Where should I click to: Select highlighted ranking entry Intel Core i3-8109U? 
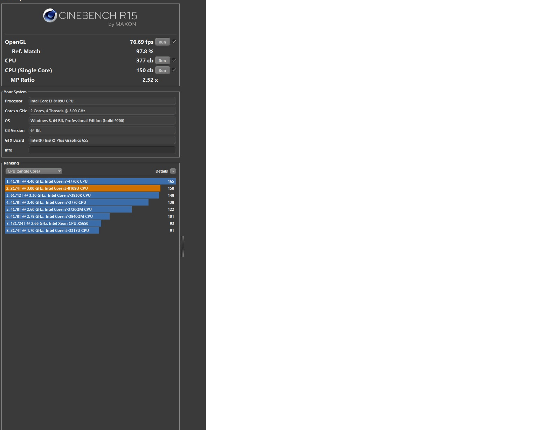point(90,188)
